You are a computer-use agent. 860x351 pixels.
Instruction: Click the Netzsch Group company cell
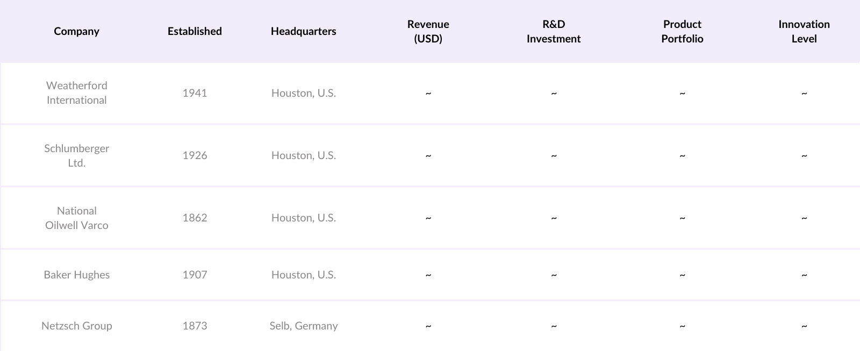(x=76, y=326)
